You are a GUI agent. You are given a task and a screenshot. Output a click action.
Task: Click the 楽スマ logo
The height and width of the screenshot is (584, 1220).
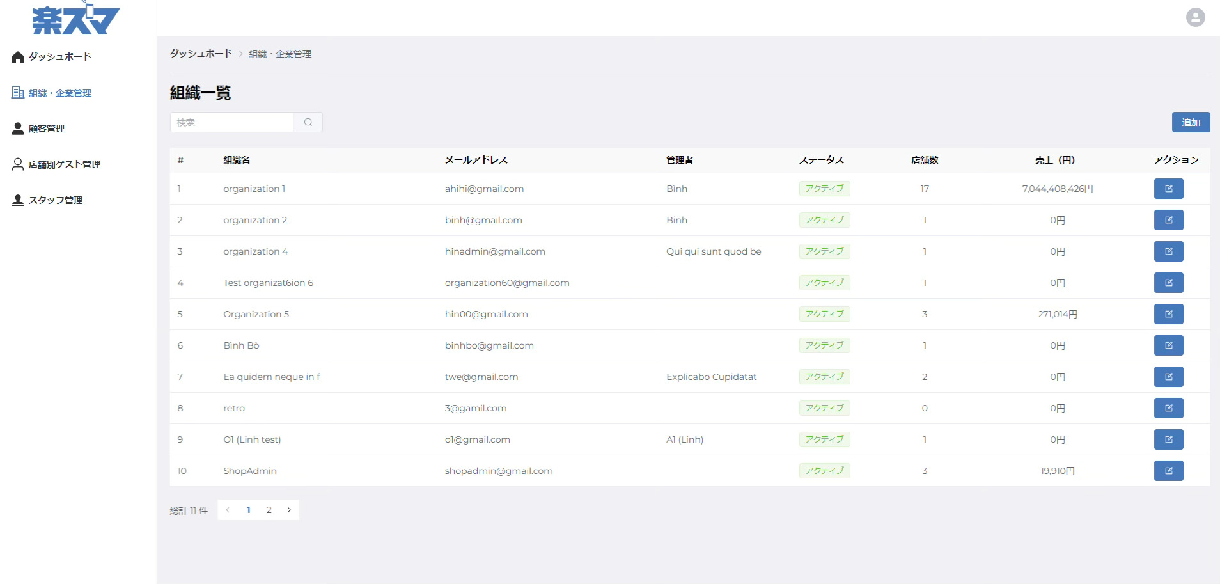pos(75,19)
